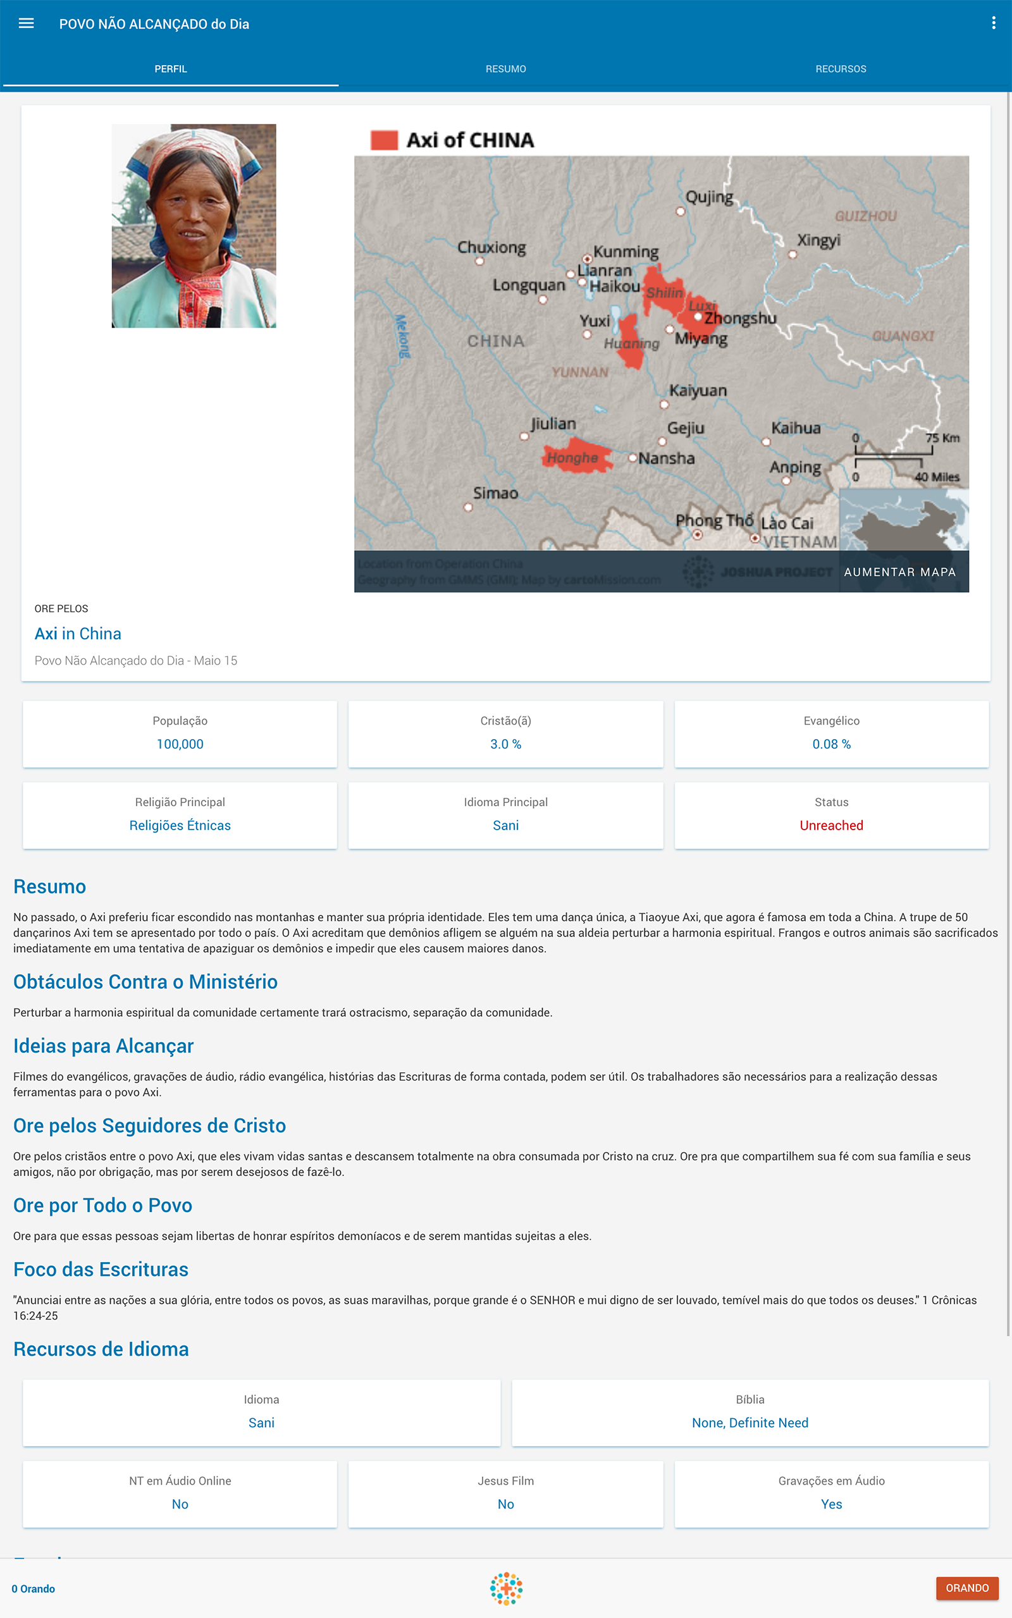Click the 0 Orando counter
1012x1618 pixels.
(x=34, y=1588)
